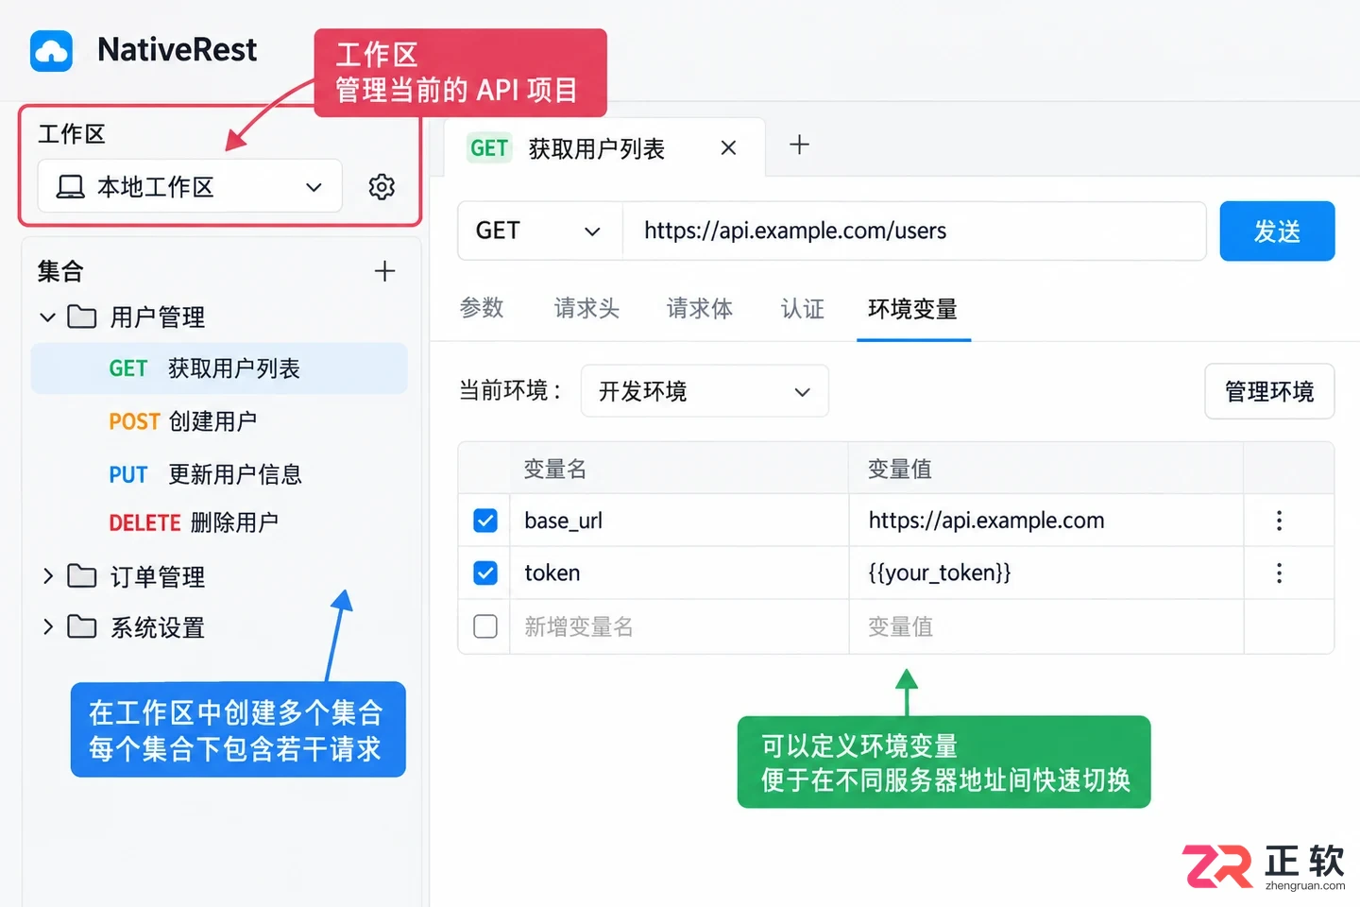This screenshot has width=1360, height=907.
Task: Click the empty 变量值 field in the new row
Action: pyautogui.click(x=1045, y=626)
